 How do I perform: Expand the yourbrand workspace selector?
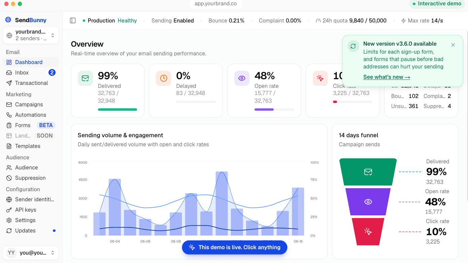pyautogui.click(x=31, y=35)
